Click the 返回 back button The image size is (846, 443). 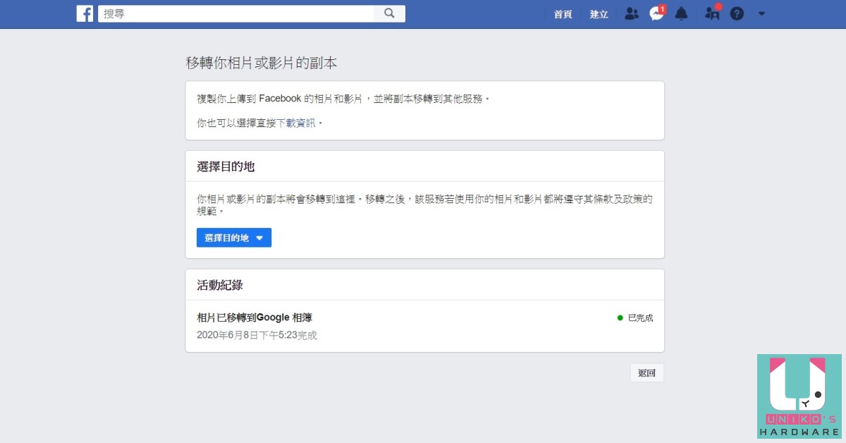(x=646, y=373)
